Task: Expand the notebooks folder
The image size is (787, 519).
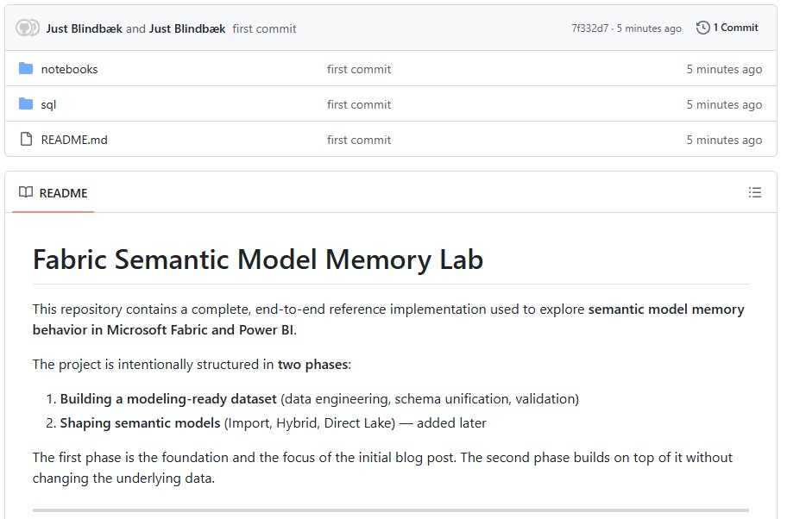Action: (69, 69)
